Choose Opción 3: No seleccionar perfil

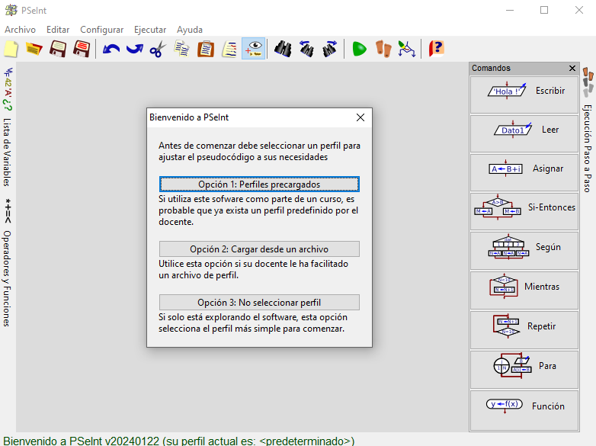[x=259, y=302]
